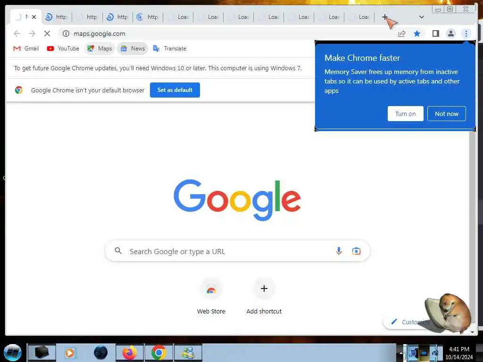Open the YouTube bookmark
The image size is (483, 362).
pyautogui.click(x=63, y=49)
